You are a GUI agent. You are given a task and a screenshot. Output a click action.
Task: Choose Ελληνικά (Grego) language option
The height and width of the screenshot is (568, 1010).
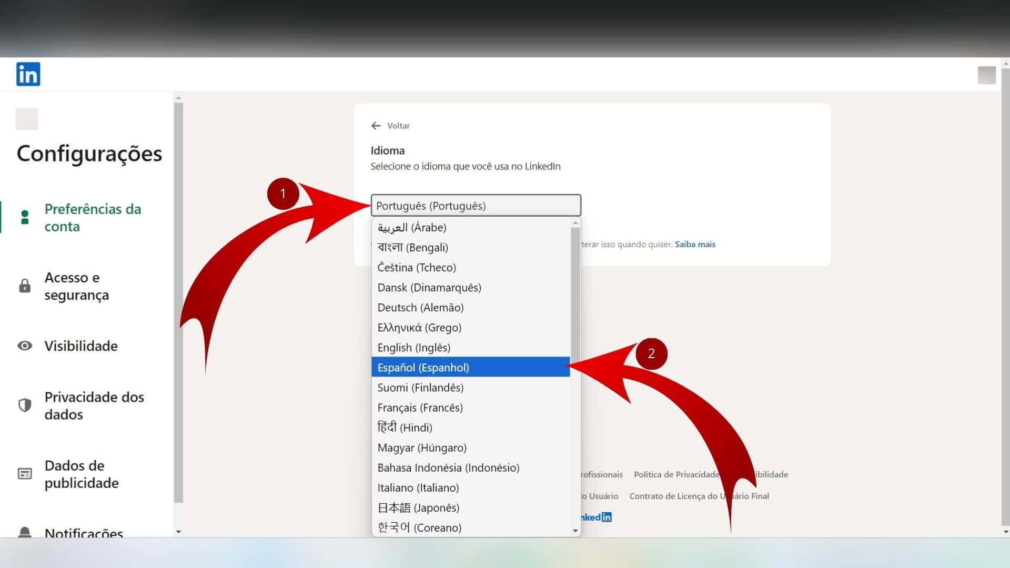pyautogui.click(x=471, y=327)
